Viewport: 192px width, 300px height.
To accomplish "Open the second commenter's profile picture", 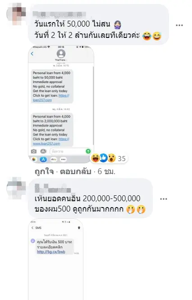I will click(16, 188).
